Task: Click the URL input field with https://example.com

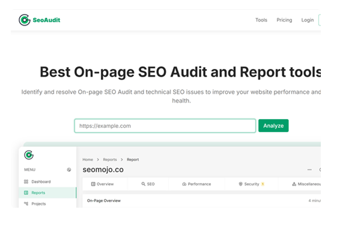Action: pos(165,126)
